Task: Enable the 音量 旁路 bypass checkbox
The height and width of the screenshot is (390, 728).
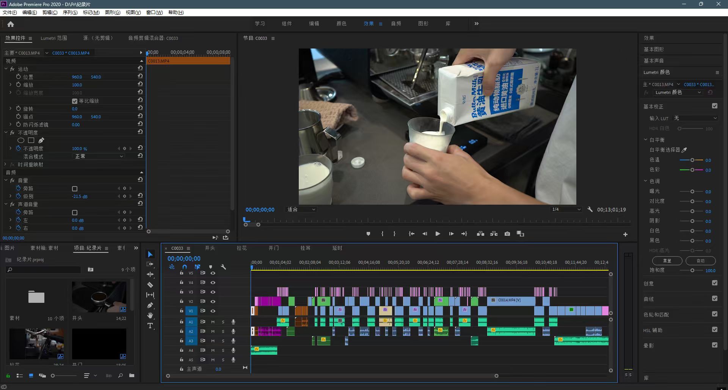Action: tap(75, 189)
